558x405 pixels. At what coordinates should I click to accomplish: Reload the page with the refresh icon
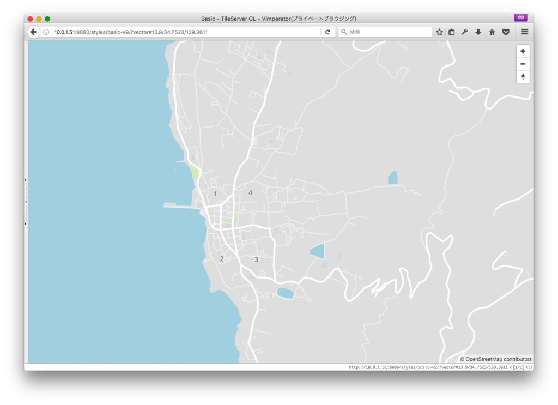coord(327,32)
